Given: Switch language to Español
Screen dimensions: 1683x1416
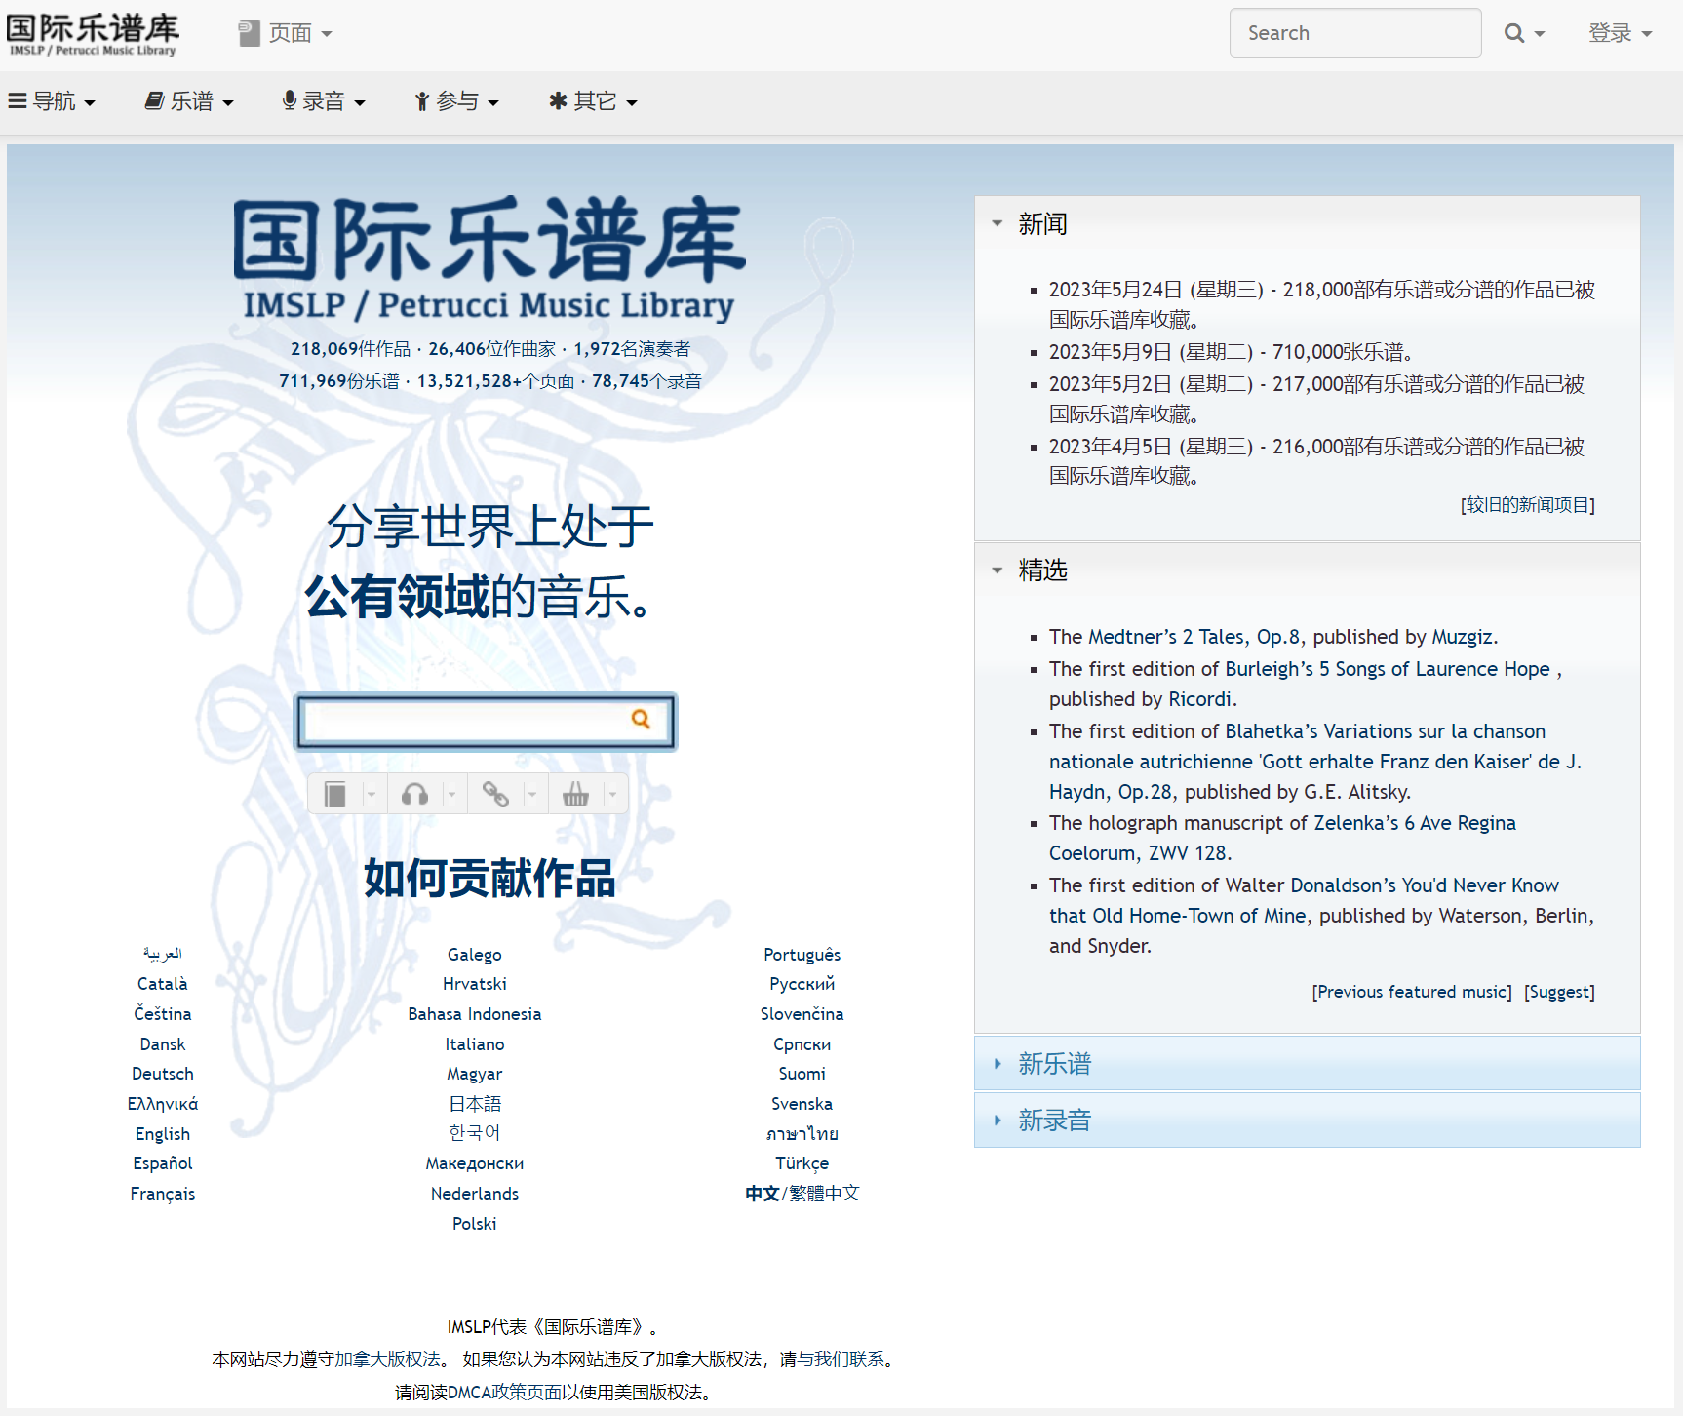Looking at the screenshot, I should [163, 1163].
